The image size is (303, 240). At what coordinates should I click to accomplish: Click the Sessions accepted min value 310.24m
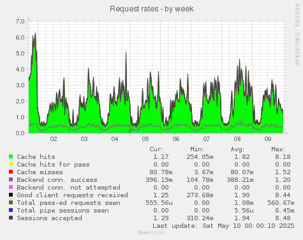(200, 218)
